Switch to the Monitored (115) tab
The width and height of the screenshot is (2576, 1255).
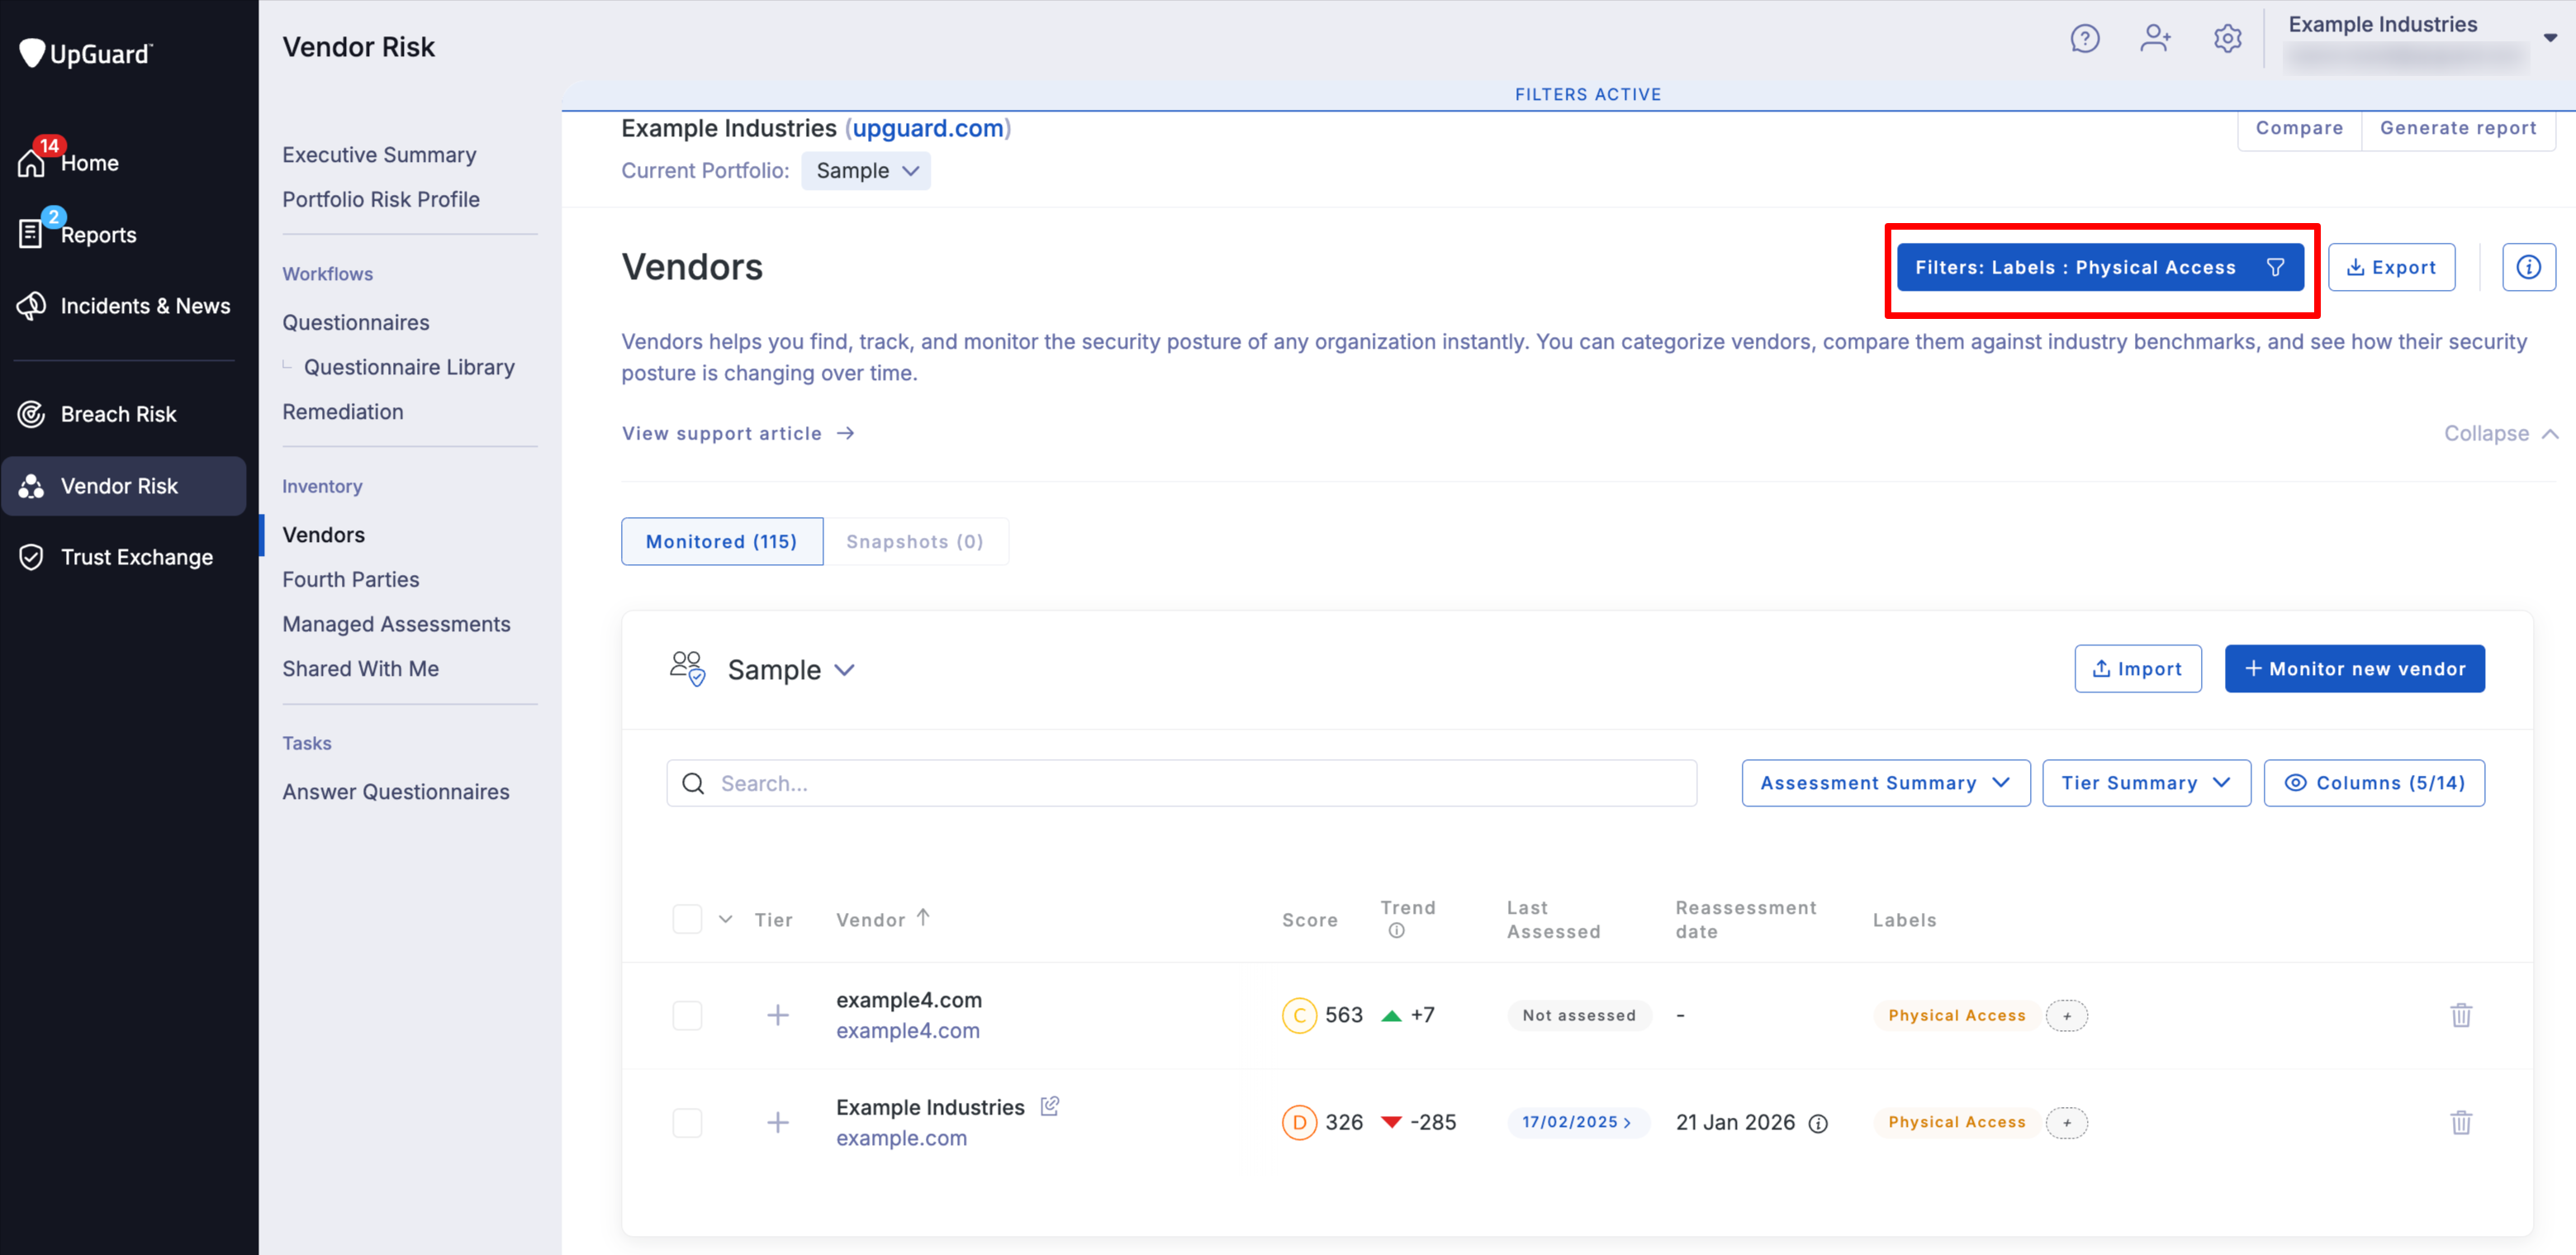721,541
